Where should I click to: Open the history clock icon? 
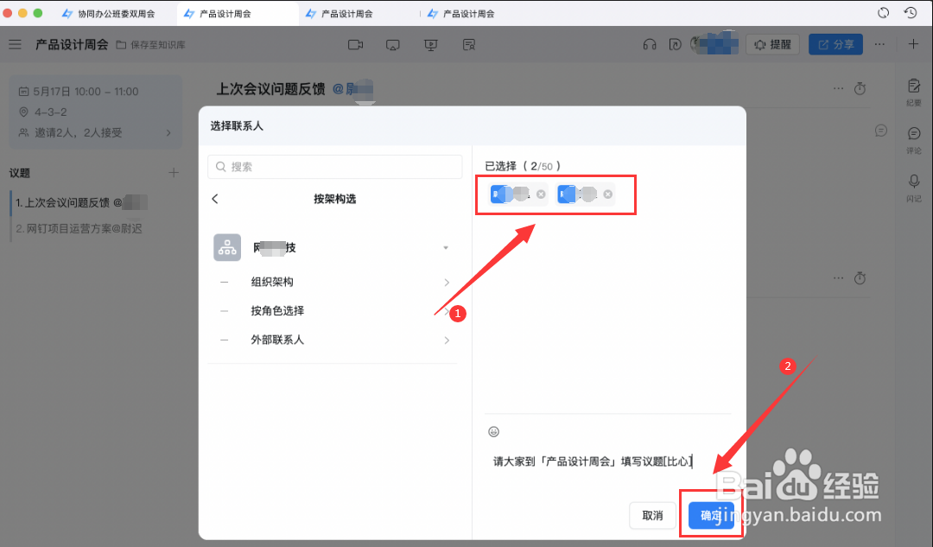coord(911,12)
